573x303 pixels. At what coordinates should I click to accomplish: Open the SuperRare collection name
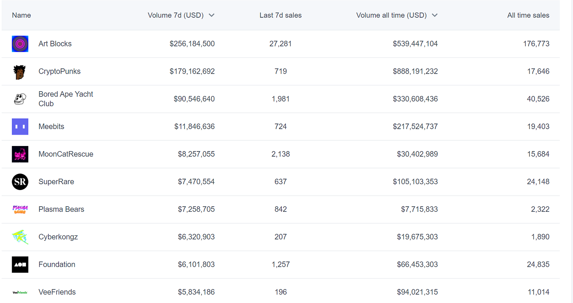pos(56,181)
